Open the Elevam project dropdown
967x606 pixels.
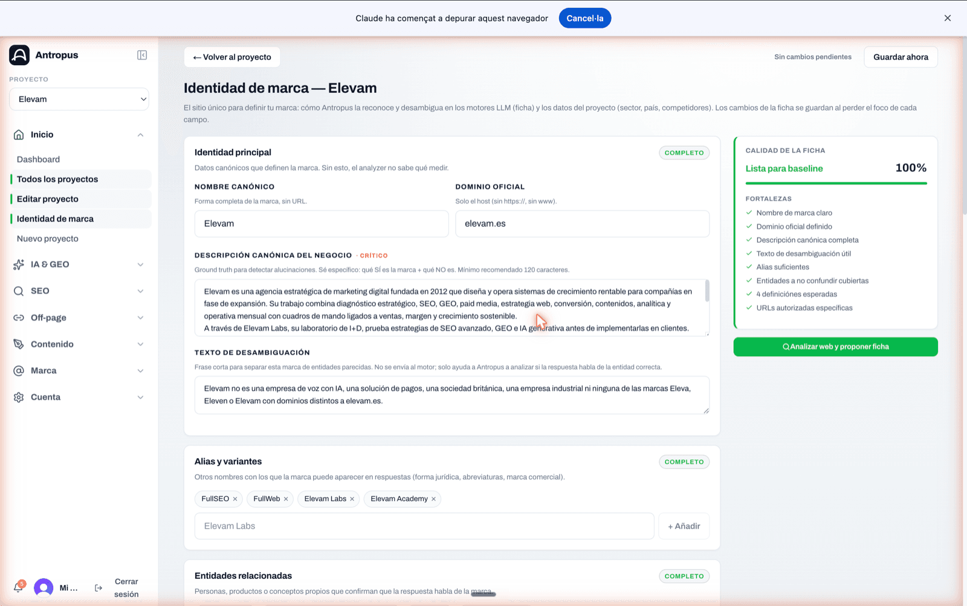click(x=79, y=100)
